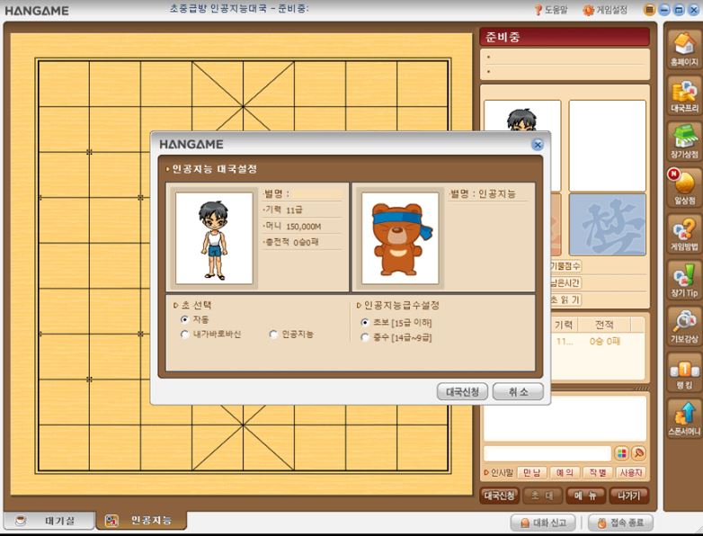Switch to the 인공지능 tab

tap(141, 521)
